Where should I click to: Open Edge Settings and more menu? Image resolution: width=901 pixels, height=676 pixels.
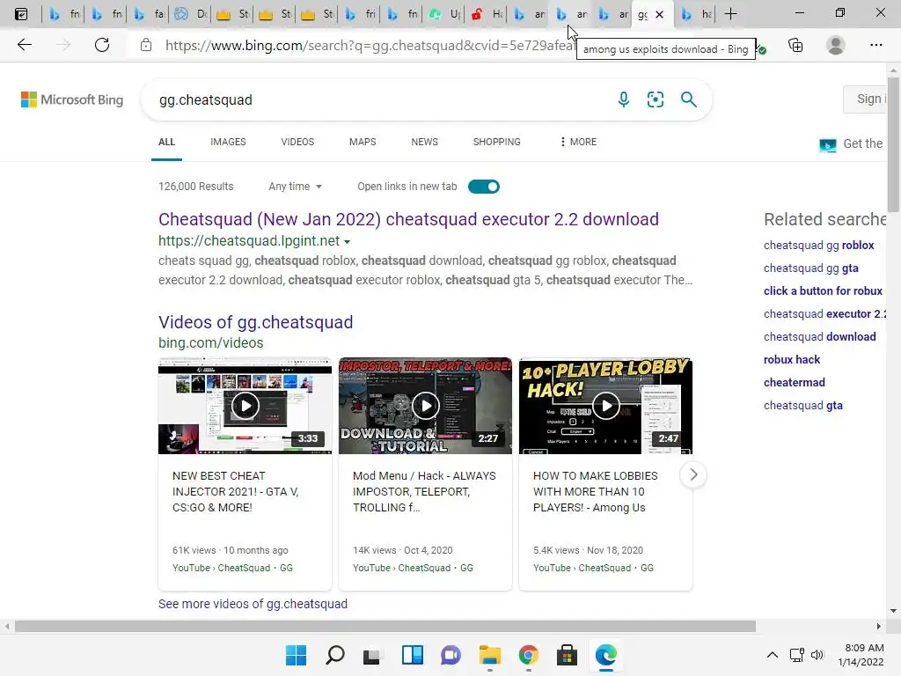pos(875,45)
